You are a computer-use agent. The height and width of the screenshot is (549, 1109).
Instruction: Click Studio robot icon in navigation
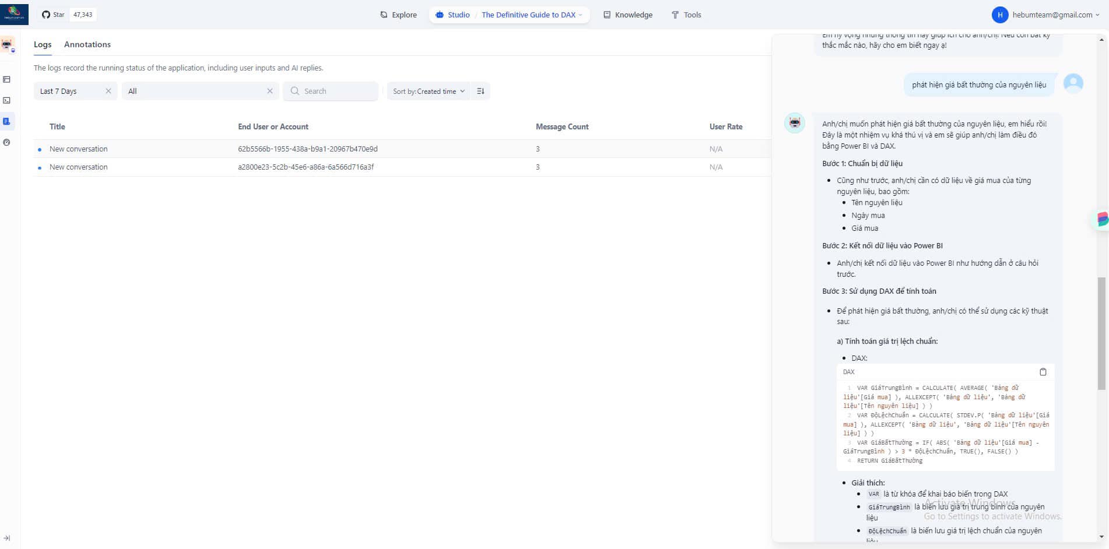(440, 15)
